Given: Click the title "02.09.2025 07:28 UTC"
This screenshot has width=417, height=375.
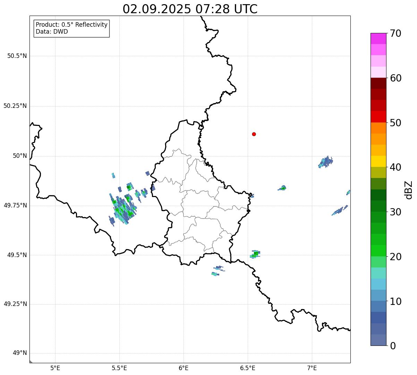Looking at the screenshot, I should [190, 9].
